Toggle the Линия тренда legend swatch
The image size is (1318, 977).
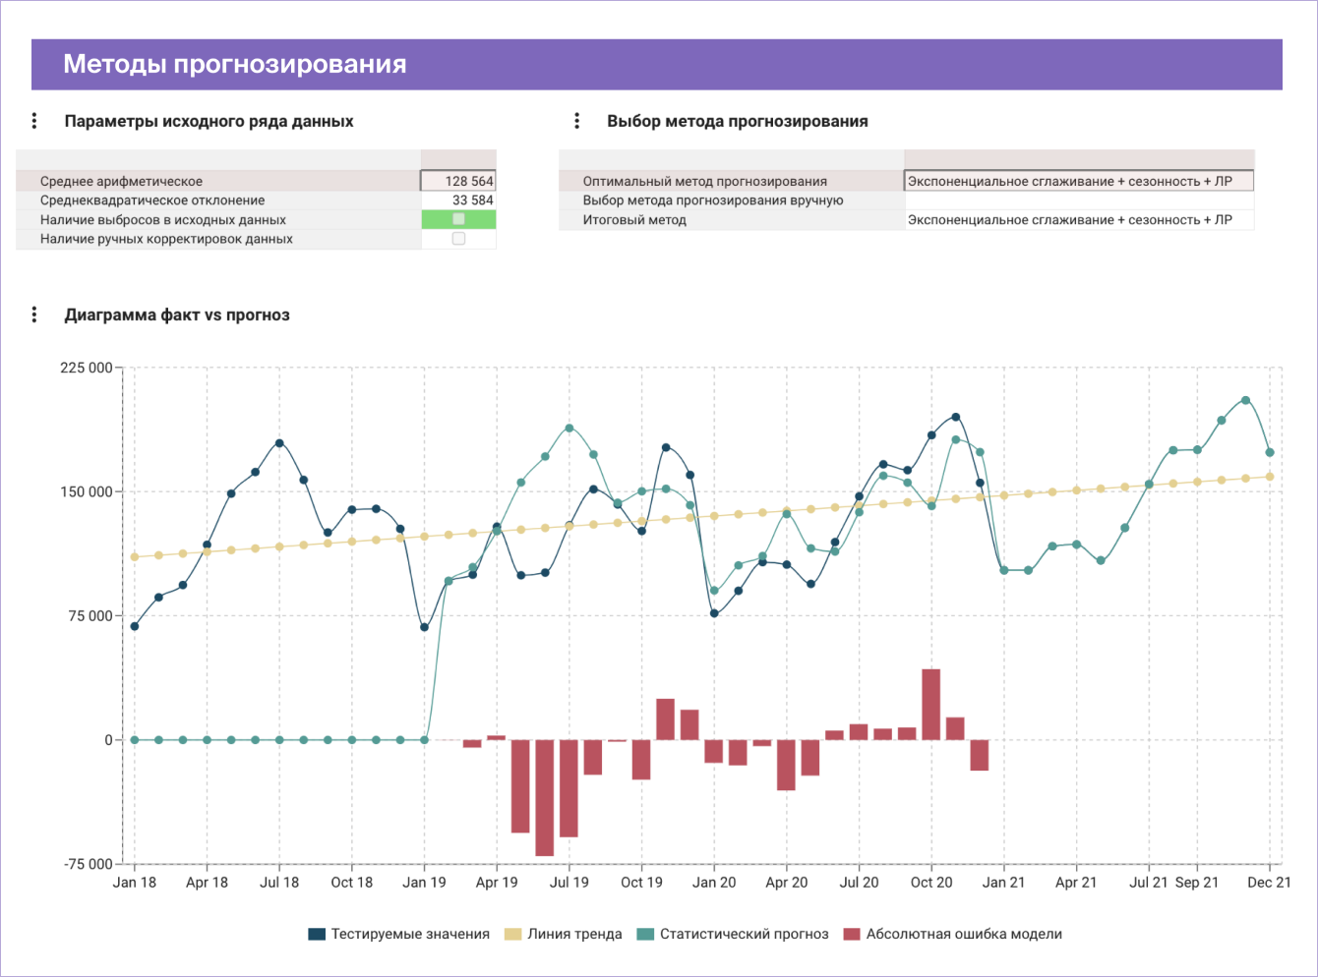coord(513,935)
